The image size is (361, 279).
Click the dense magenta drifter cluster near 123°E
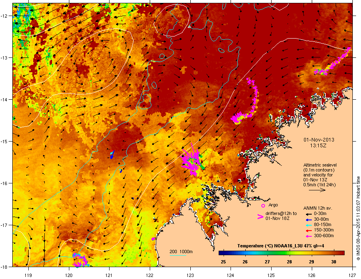coord(192,160)
